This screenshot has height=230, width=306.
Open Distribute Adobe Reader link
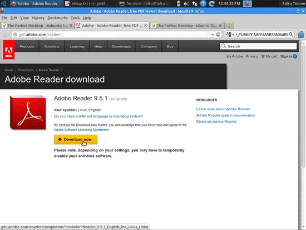(x=216, y=121)
